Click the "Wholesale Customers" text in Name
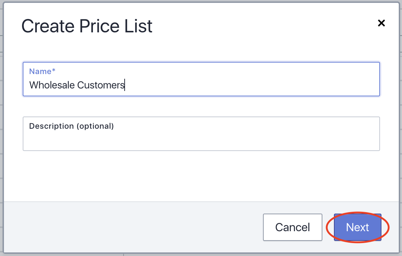The height and width of the screenshot is (256, 402). [x=77, y=85]
